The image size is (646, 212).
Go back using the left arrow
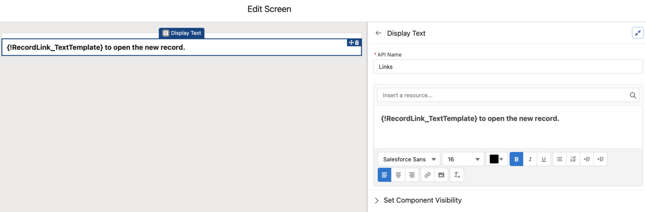[379, 33]
